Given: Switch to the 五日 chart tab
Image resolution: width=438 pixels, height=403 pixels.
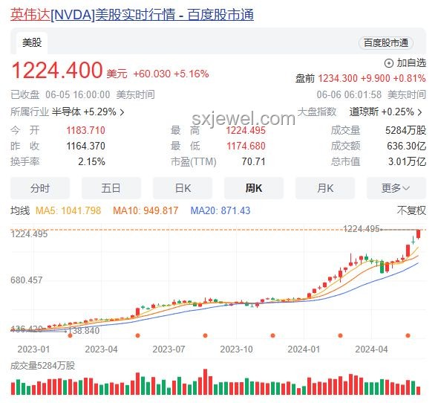Looking at the screenshot, I should click(111, 188).
